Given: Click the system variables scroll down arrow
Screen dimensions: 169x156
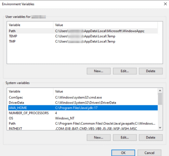Looking at the screenshot, I should [160, 127].
